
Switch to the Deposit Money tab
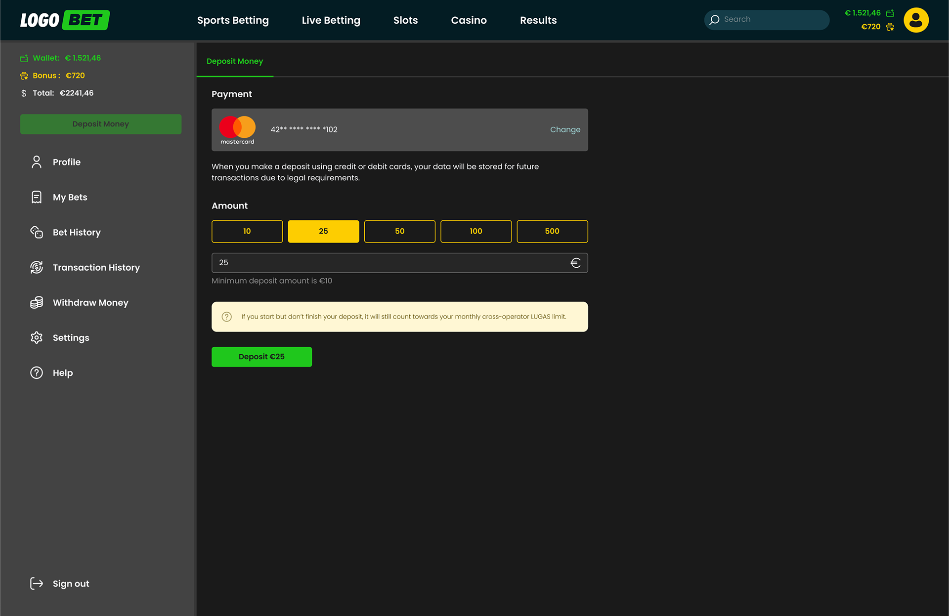point(235,61)
